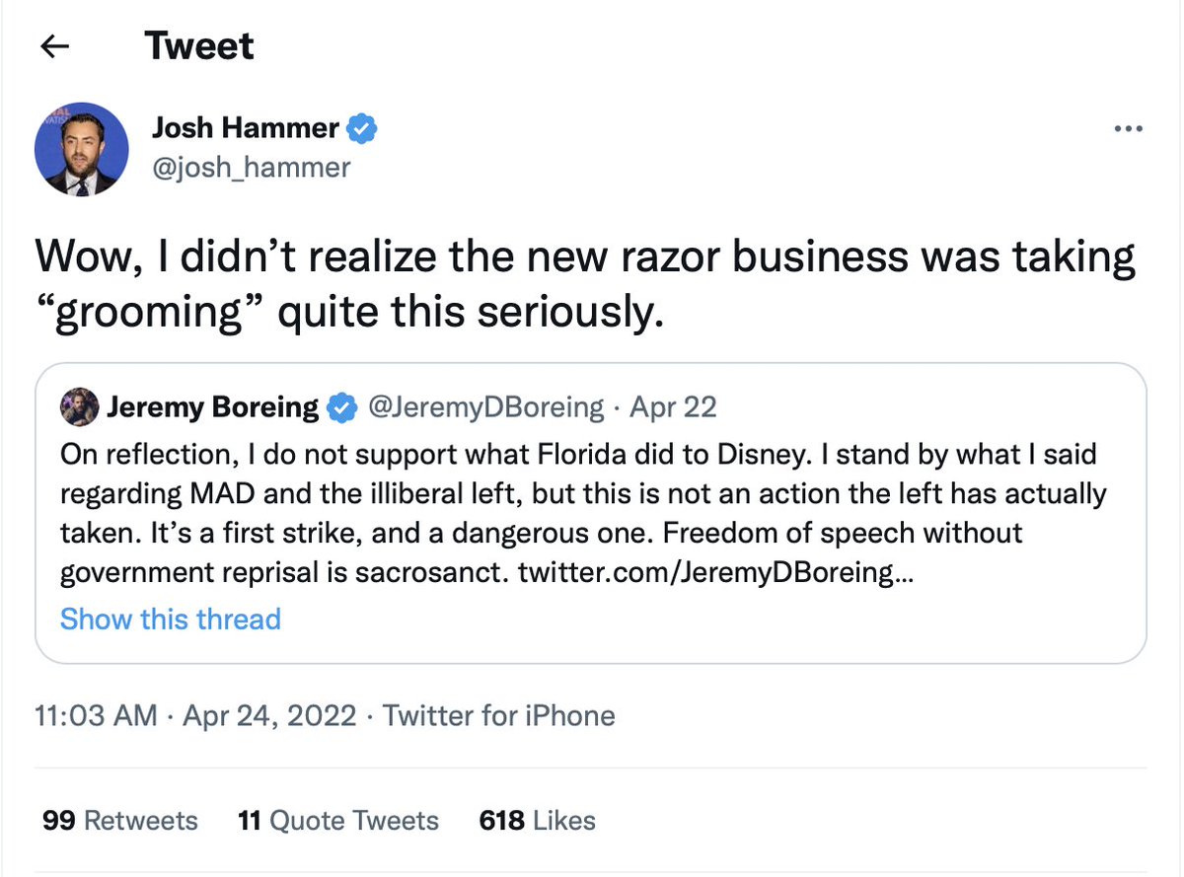
Task: Click Josh Hammer's profile avatar
Action: point(82,150)
